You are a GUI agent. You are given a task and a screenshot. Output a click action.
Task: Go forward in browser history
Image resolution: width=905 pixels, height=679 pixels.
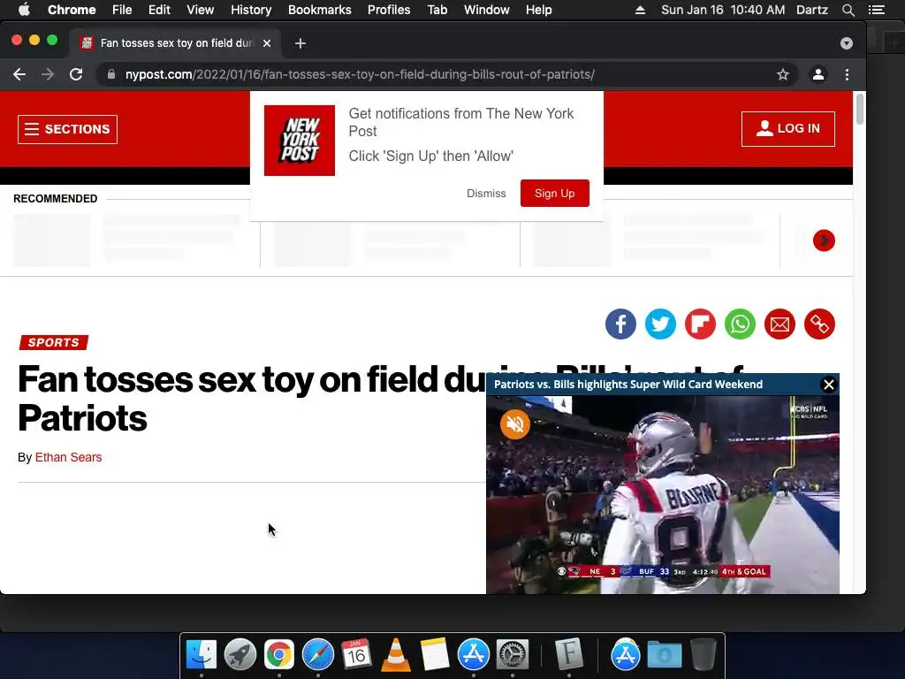[x=48, y=74]
